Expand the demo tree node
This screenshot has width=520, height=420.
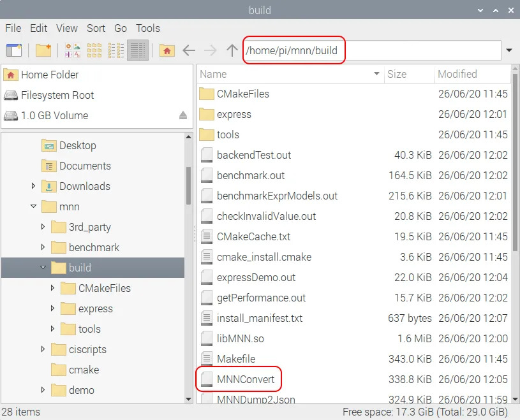[x=43, y=390]
